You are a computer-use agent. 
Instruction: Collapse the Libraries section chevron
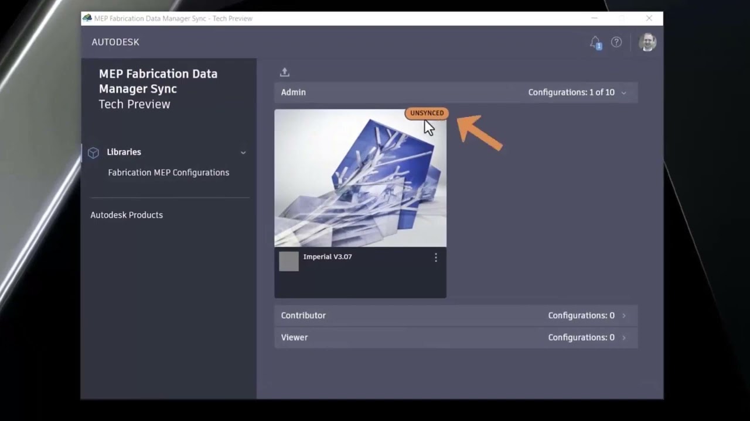243,153
